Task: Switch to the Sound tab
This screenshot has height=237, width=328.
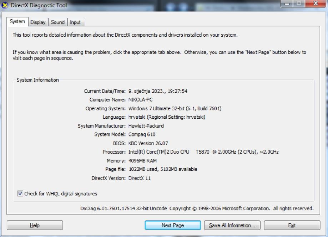Action: (x=58, y=22)
